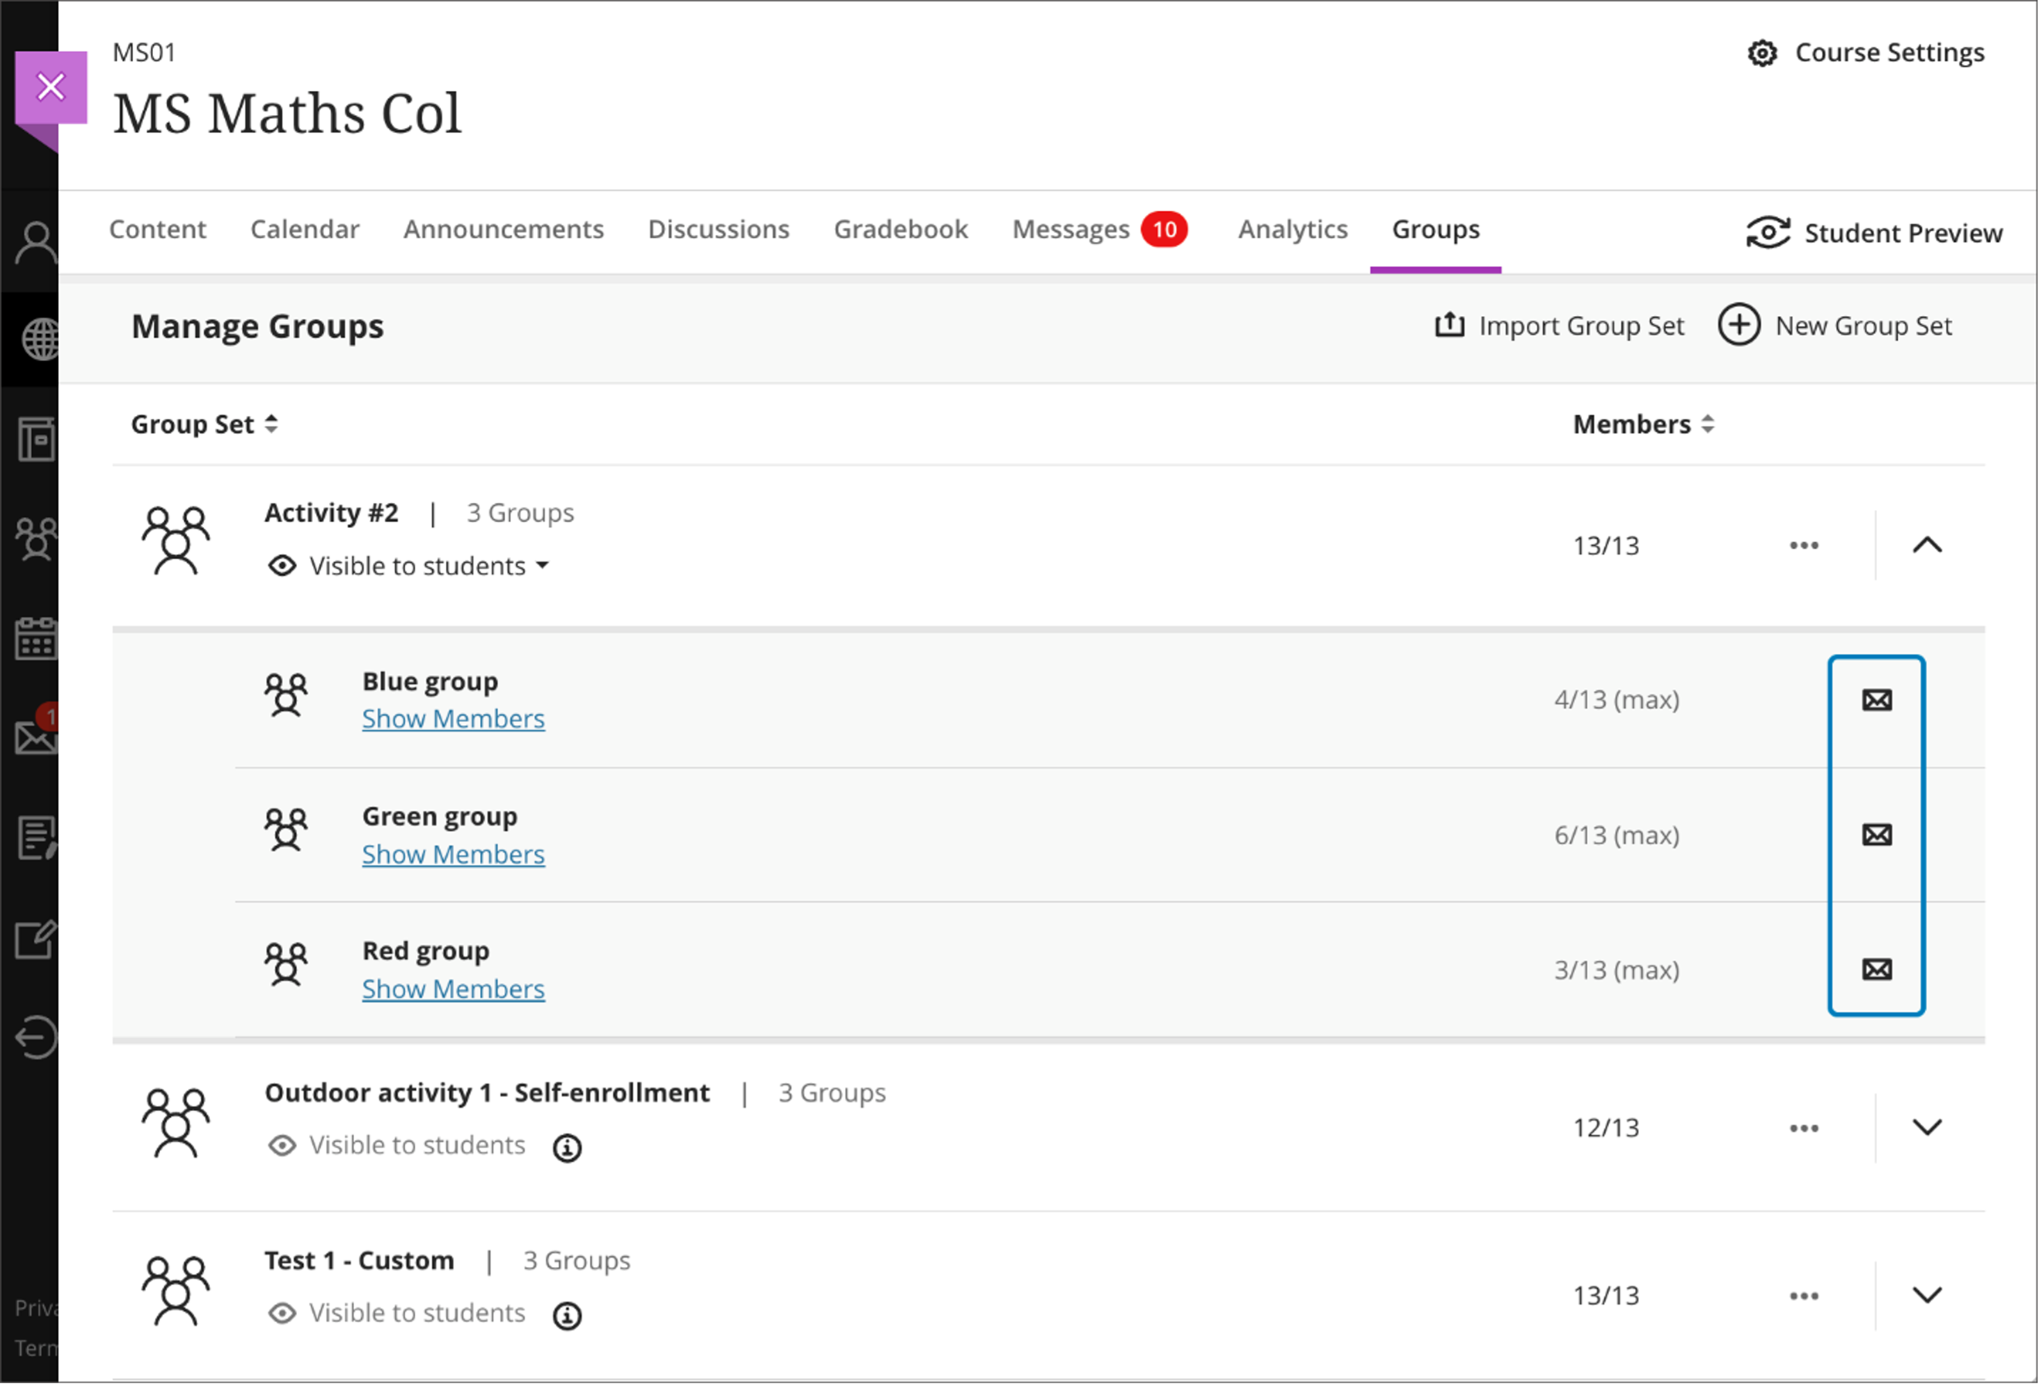This screenshot has height=1386, width=2039.
Task: Open the Messages tab
Action: click(x=1071, y=229)
